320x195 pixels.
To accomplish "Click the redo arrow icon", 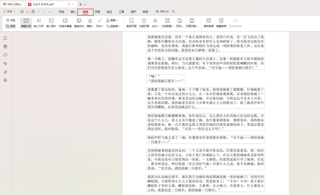I will coord(44,11).
